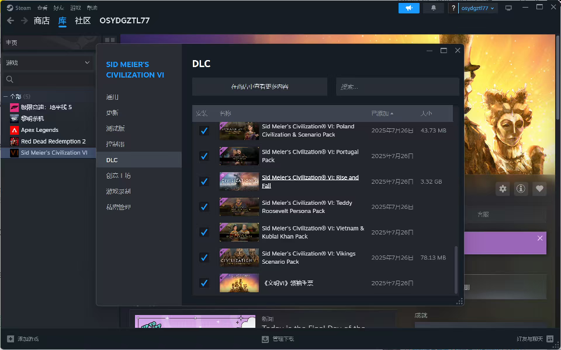Screen dimensions: 561x350
Task: Open the gear settings icon on the game page
Action: 503,188
